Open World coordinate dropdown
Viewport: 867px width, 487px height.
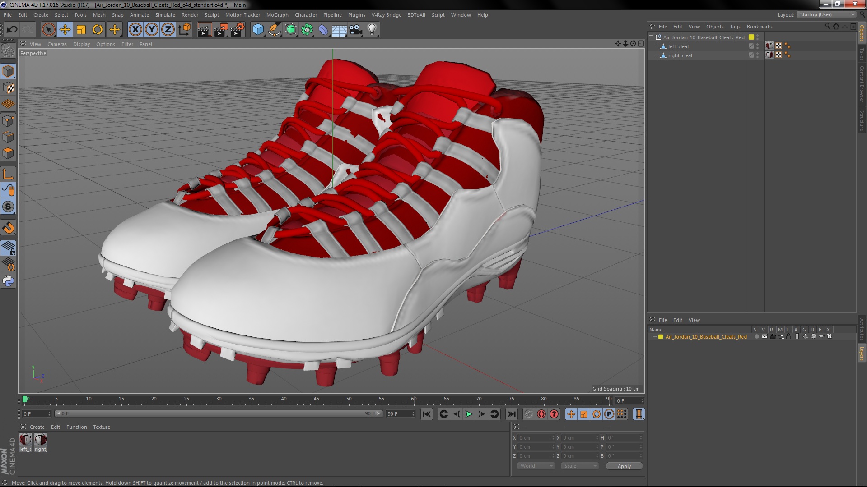click(x=536, y=466)
